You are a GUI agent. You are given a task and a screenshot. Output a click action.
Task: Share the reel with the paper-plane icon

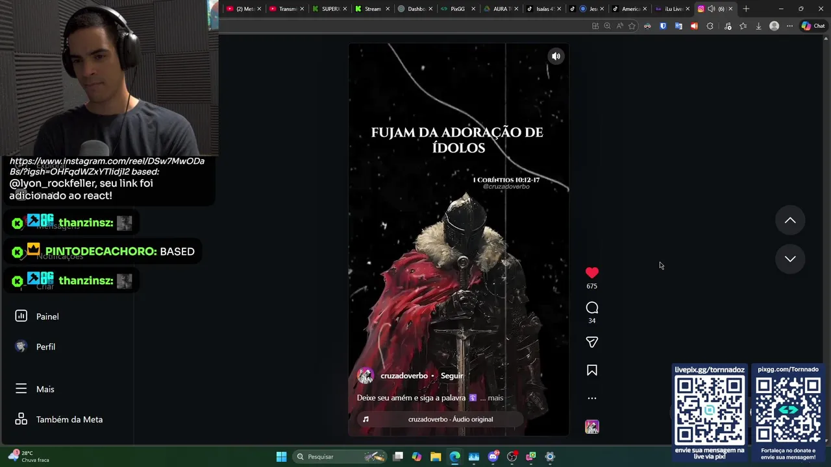tap(591, 342)
